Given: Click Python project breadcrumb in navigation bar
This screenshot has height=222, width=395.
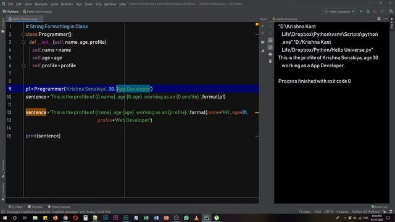Looking at the screenshot, I should [10, 12].
